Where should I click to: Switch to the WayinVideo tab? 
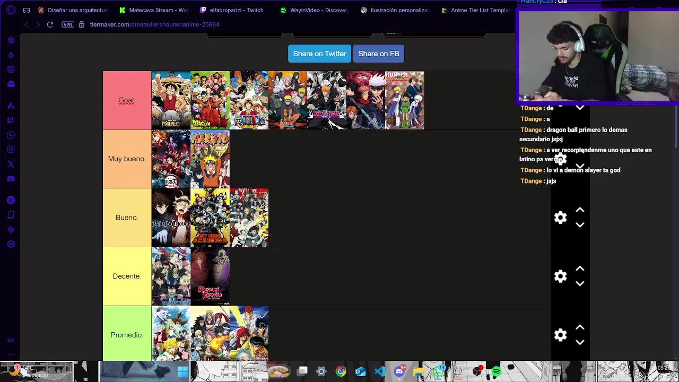pyautogui.click(x=315, y=10)
